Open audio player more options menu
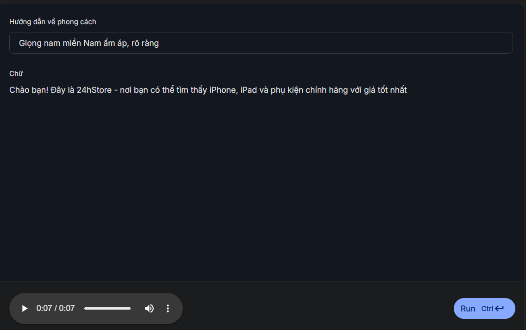The width and height of the screenshot is (526, 330). (x=168, y=309)
